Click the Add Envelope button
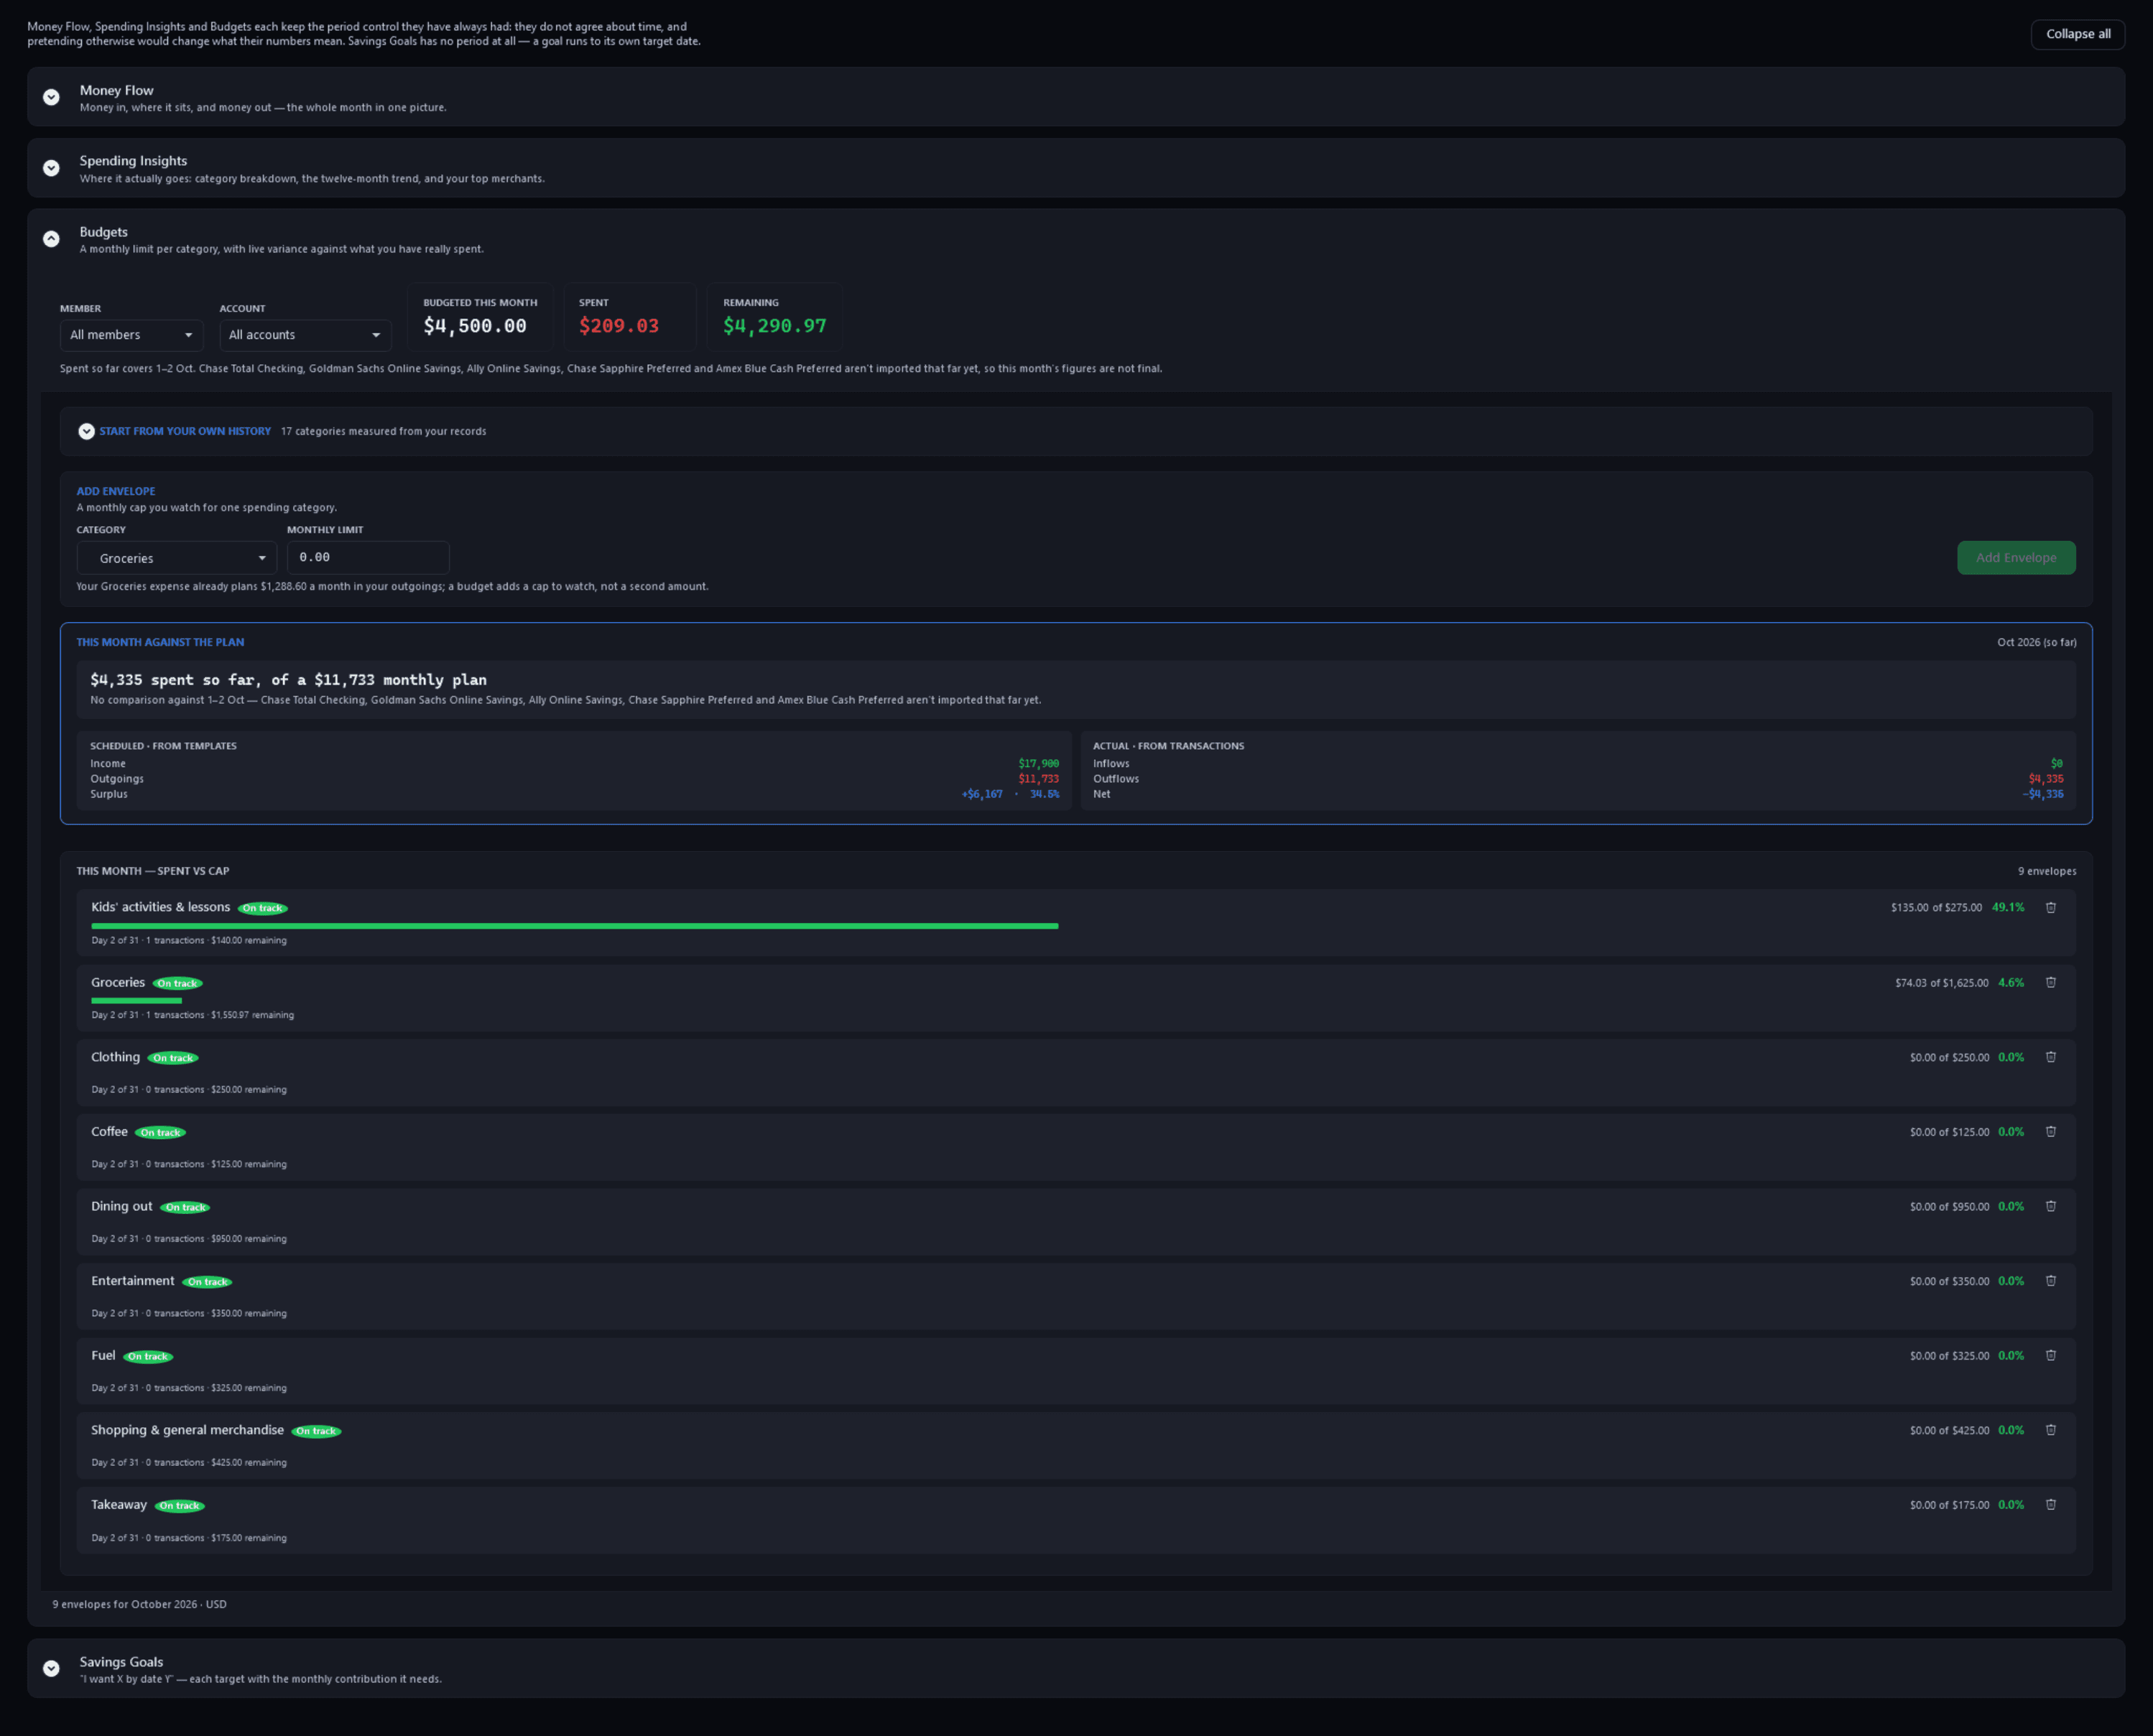This screenshot has height=1736, width=2153. (2015, 558)
